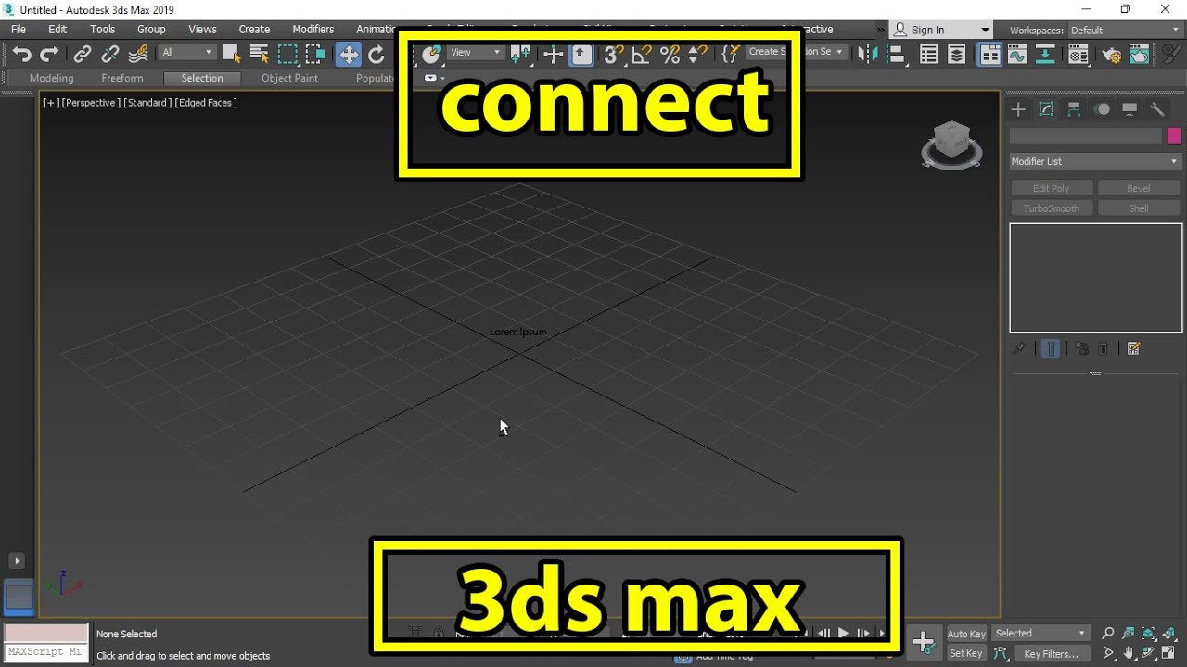
Task: Open the Rendered Frame Window
Action: (x=1139, y=54)
